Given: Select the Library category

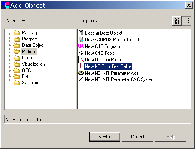Looking at the screenshot, I should pos(28,58).
